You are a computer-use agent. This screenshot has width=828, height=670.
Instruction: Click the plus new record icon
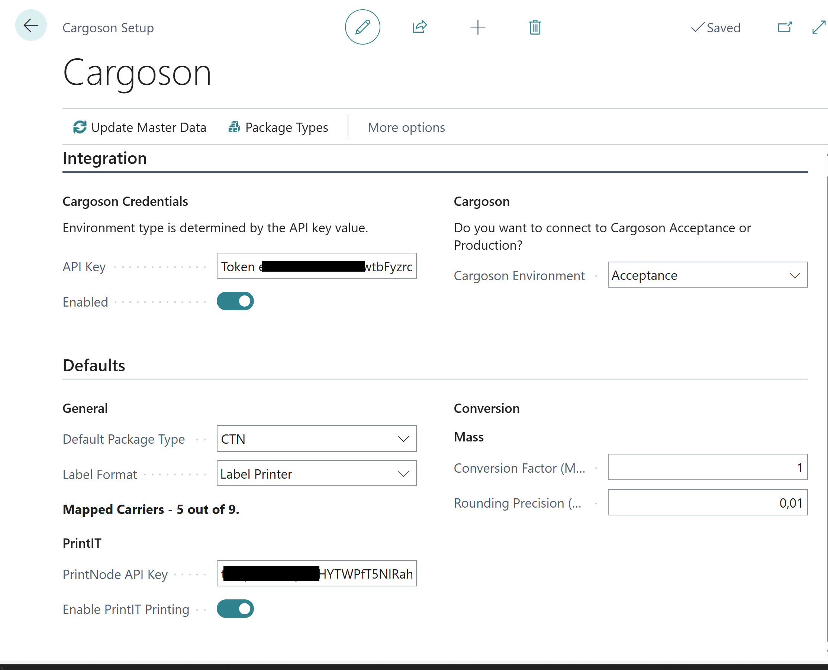[x=477, y=27]
